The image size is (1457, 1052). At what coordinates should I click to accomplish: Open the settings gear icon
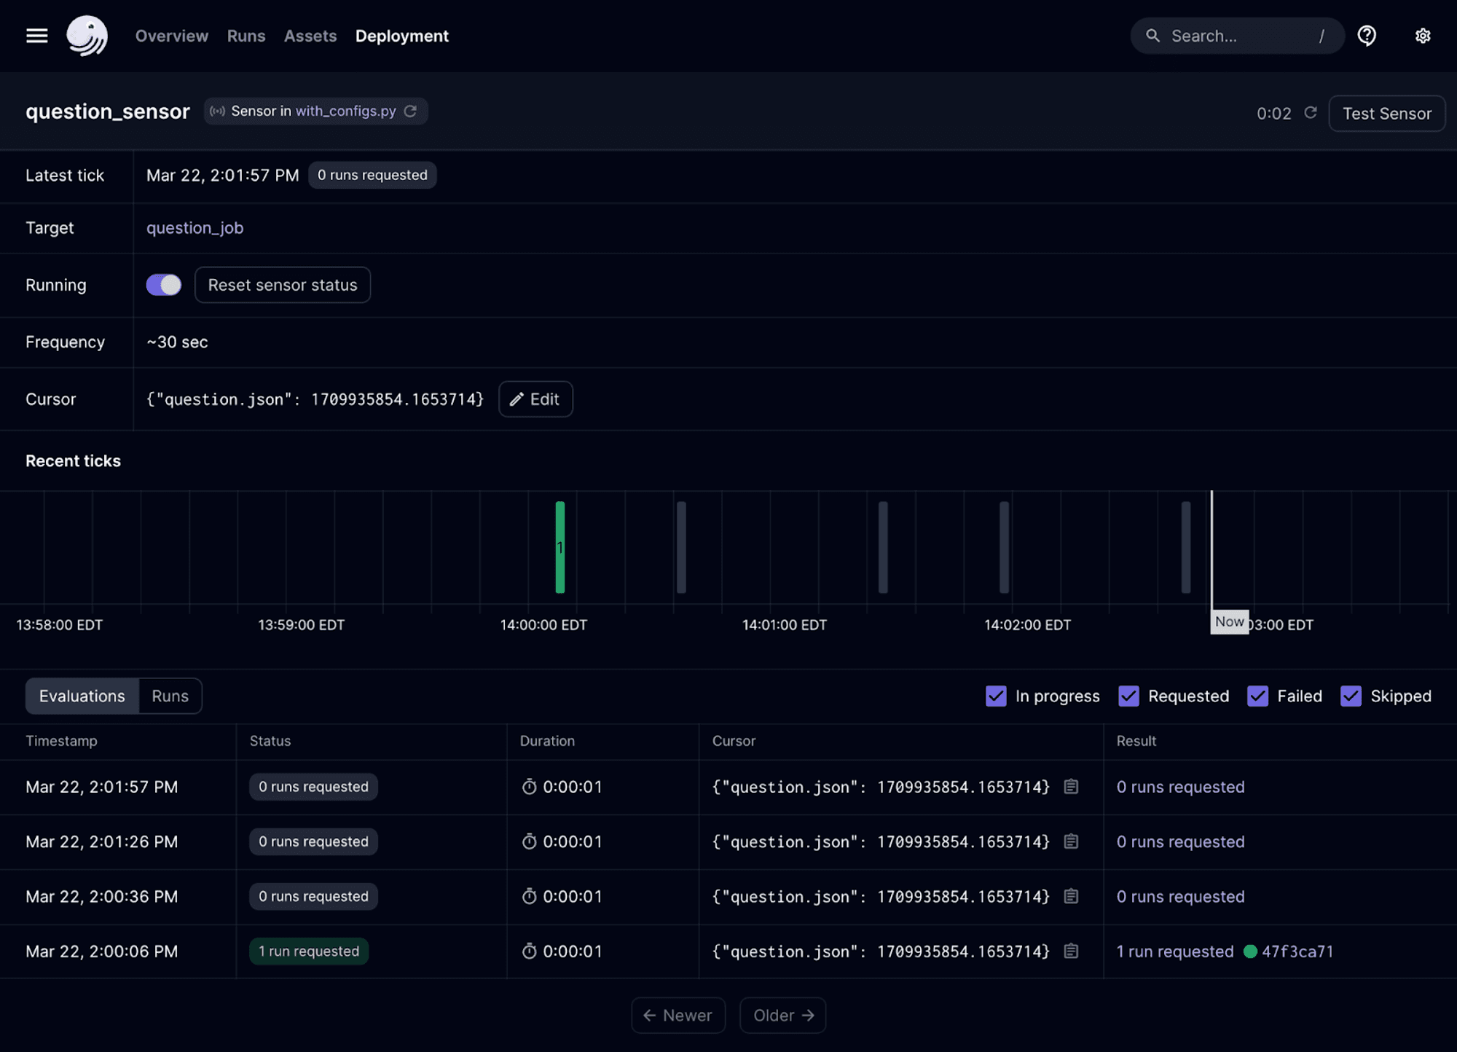click(1422, 36)
